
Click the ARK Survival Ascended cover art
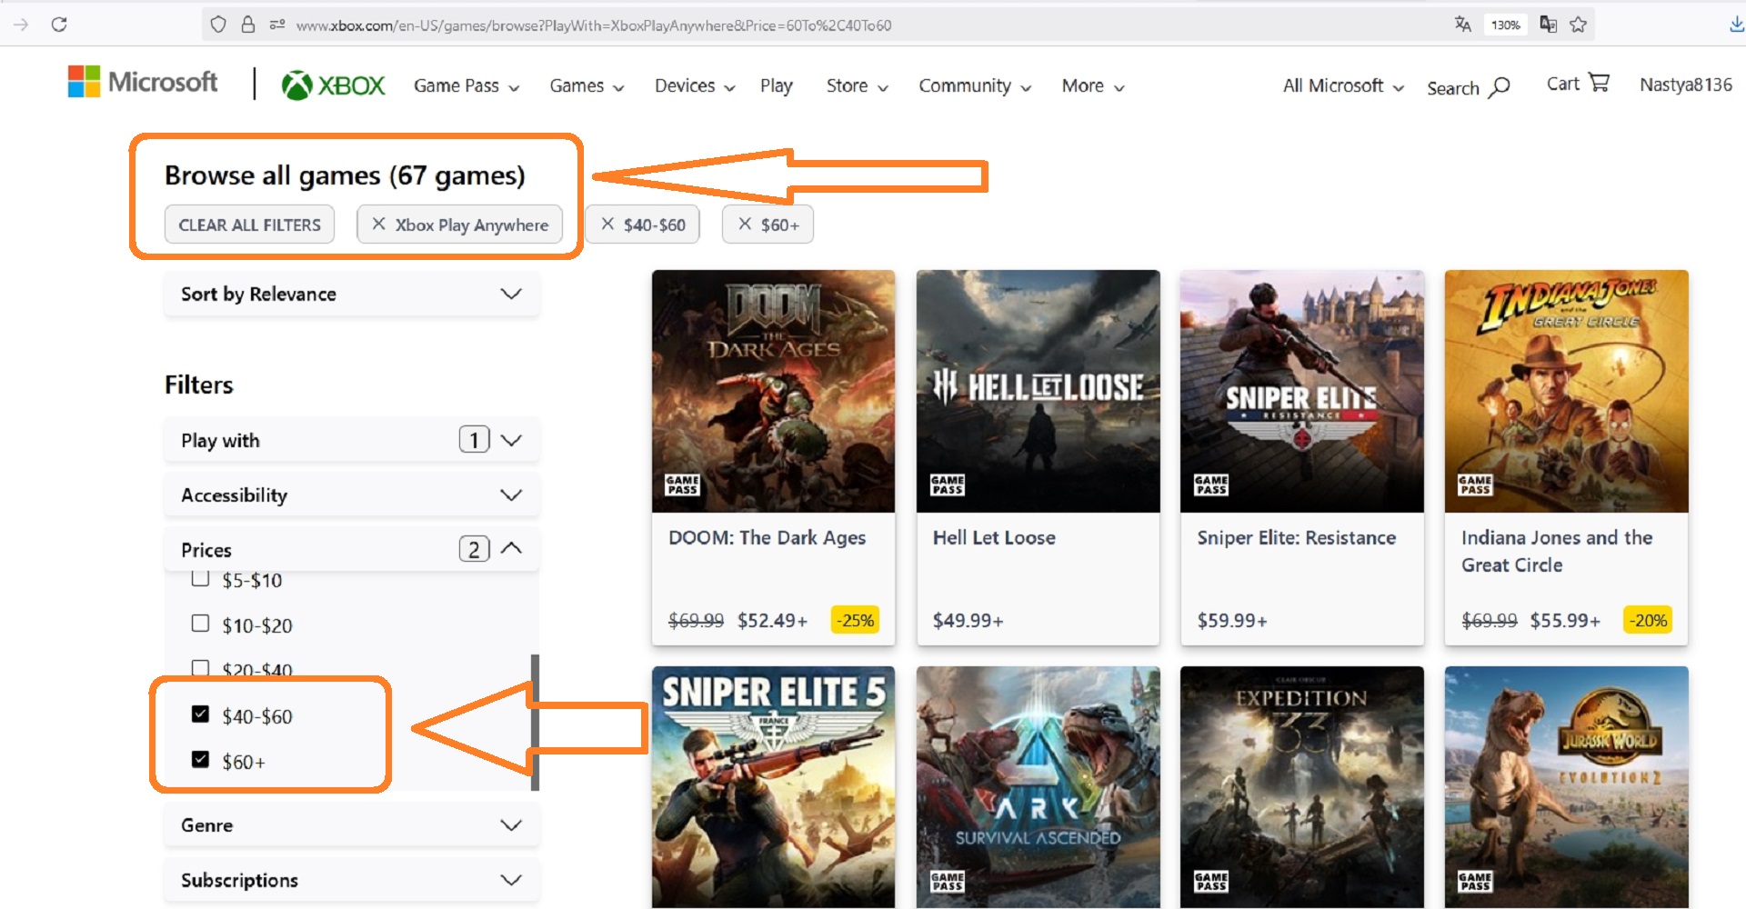click(x=1038, y=787)
